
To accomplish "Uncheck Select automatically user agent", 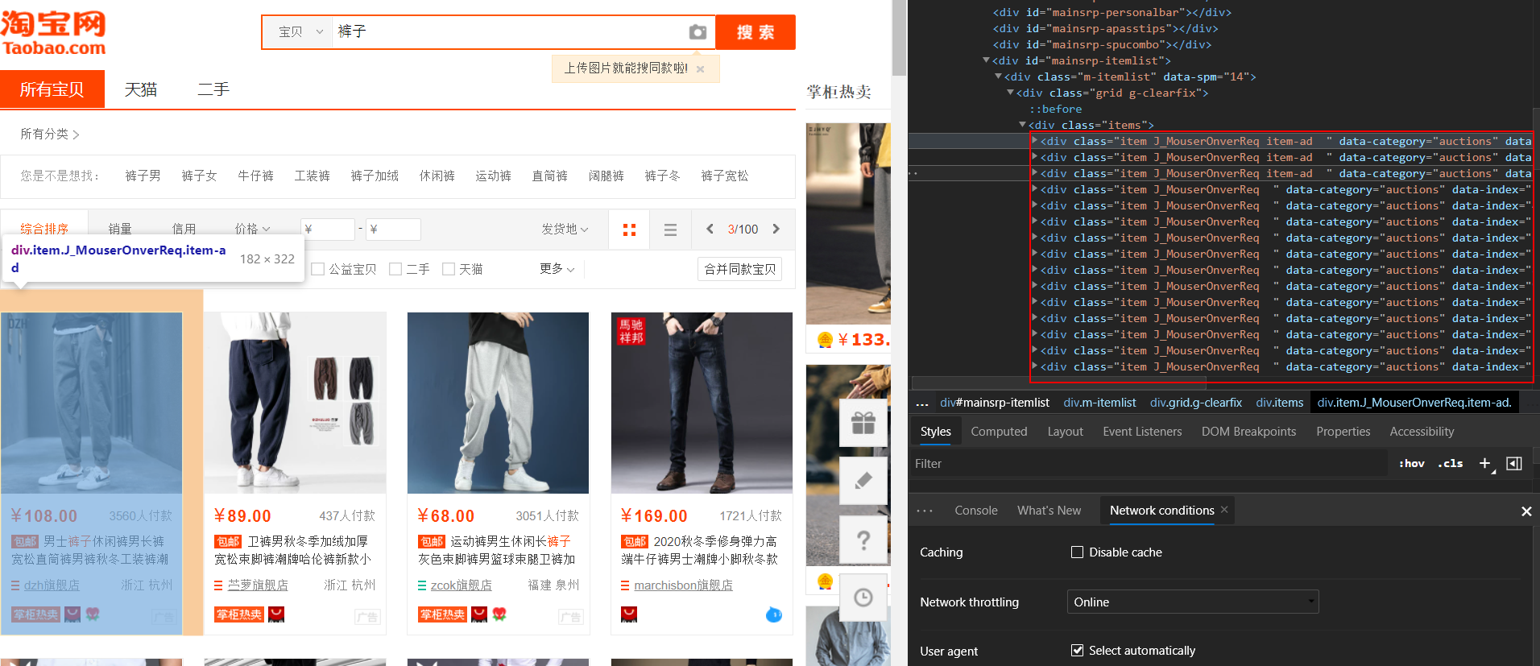I will click(x=1077, y=651).
